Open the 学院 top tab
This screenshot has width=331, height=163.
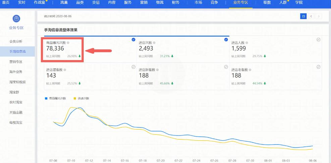point(299,3)
